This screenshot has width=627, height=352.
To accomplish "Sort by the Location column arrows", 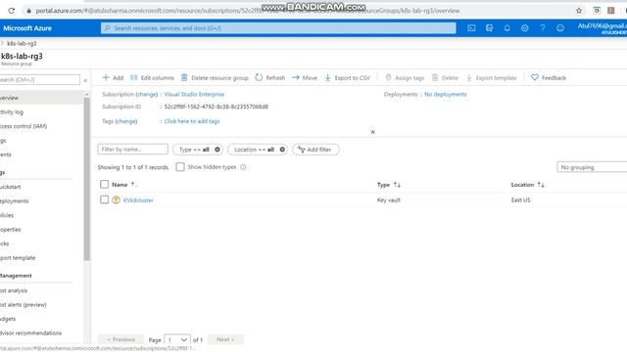I will coord(541,185).
